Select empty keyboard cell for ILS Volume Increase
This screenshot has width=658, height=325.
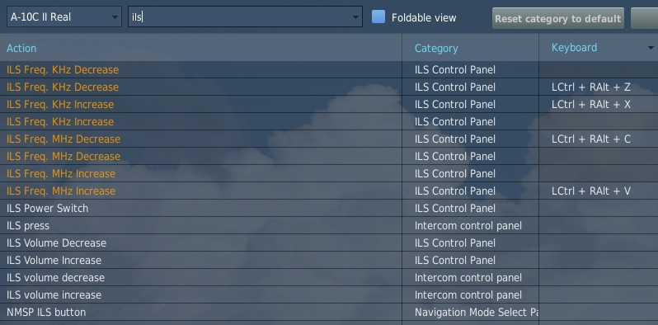point(599,260)
